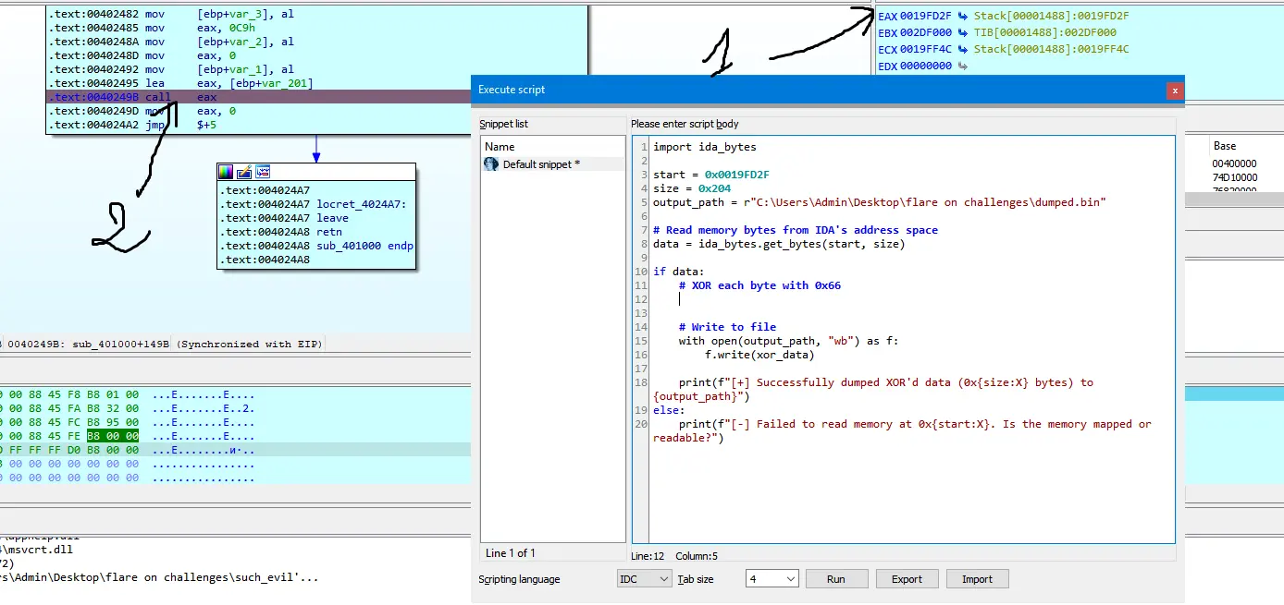Select the 'call eax' instruction line
Screen dimensions: 1284x605
pos(259,97)
